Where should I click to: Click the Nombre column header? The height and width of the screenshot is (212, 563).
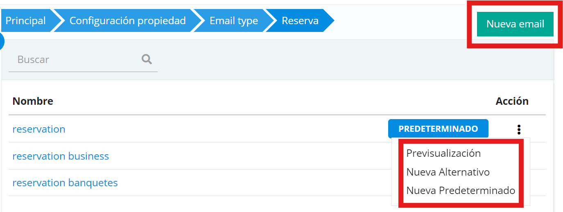[33, 101]
